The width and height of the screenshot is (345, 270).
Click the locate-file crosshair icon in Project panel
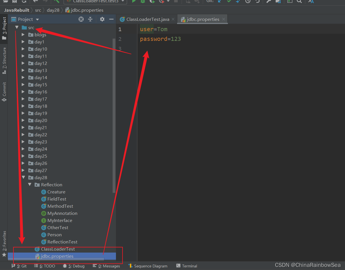81,19
